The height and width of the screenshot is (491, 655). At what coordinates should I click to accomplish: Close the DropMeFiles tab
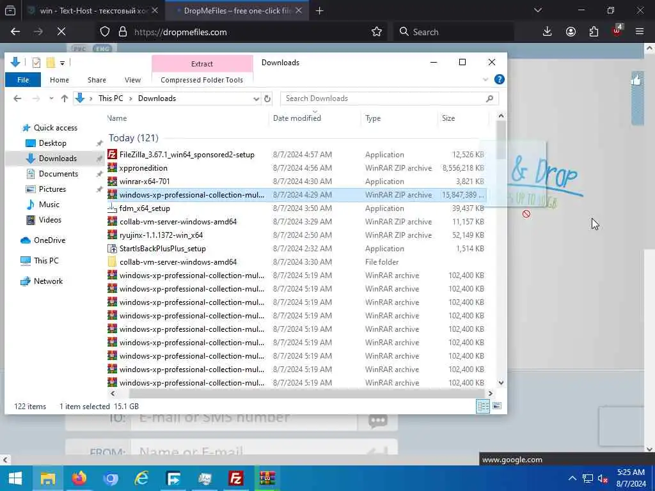point(299,11)
